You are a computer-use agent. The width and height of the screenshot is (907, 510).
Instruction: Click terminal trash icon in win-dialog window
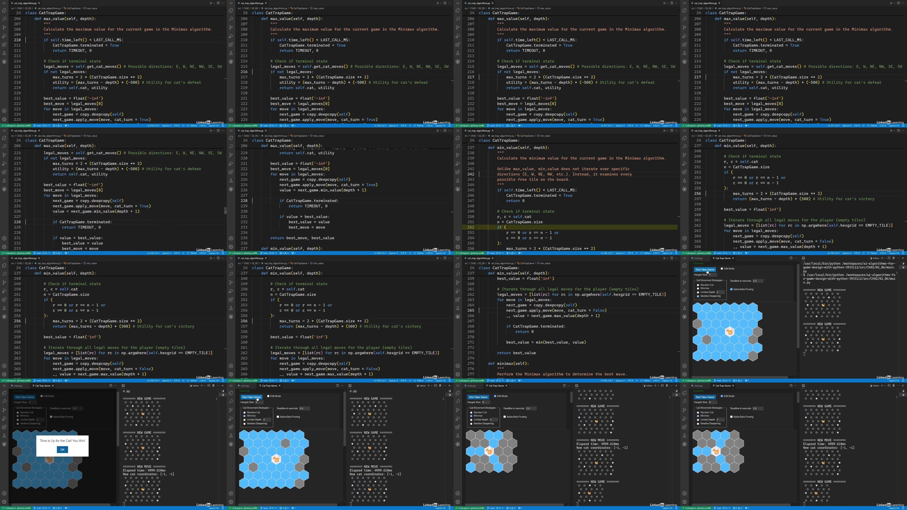click(x=214, y=386)
